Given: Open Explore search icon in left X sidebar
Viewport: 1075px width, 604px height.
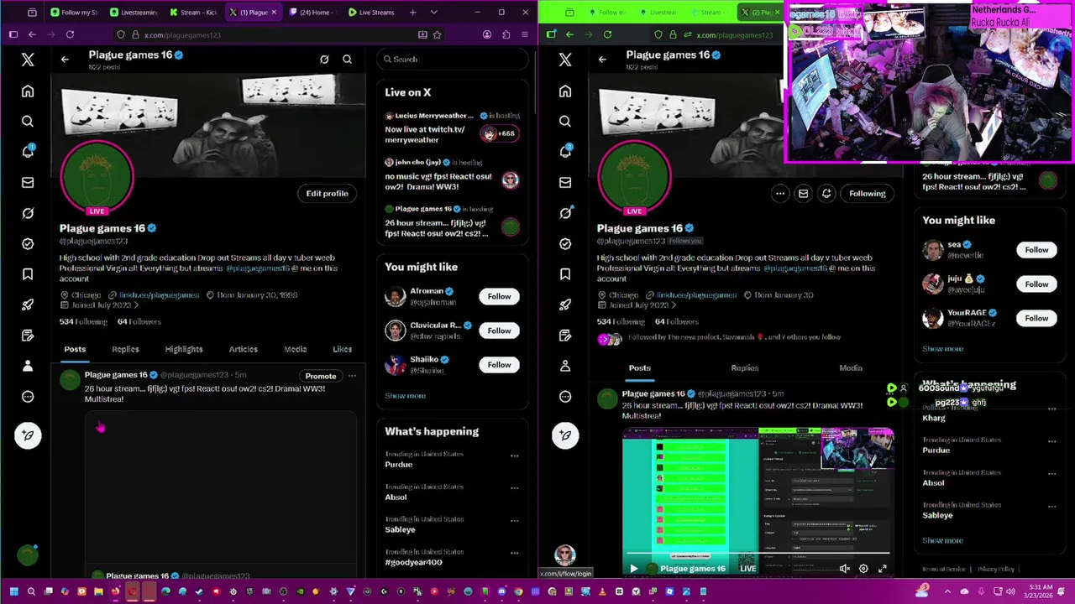Looking at the screenshot, I should (28, 122).
